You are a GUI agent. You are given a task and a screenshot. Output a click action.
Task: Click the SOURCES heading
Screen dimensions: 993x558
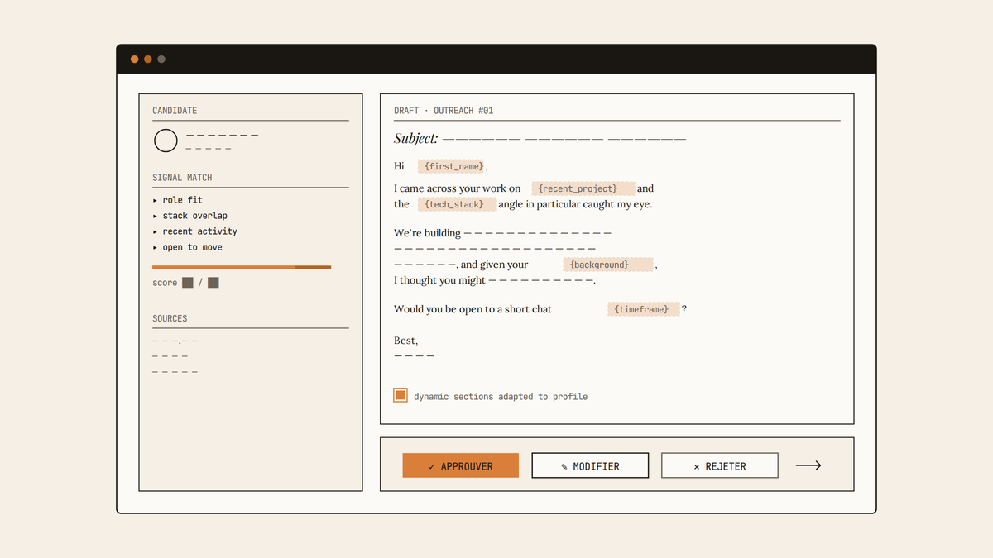pos(170,318)
